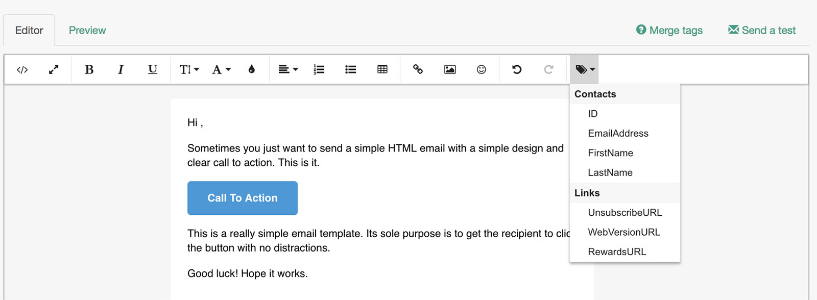Screen dimensions: 817x300
Task: Open the font family dropdown
Action: [221, 69]
